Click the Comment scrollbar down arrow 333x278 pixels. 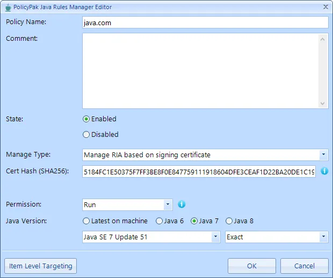click(x=322, y=104)
